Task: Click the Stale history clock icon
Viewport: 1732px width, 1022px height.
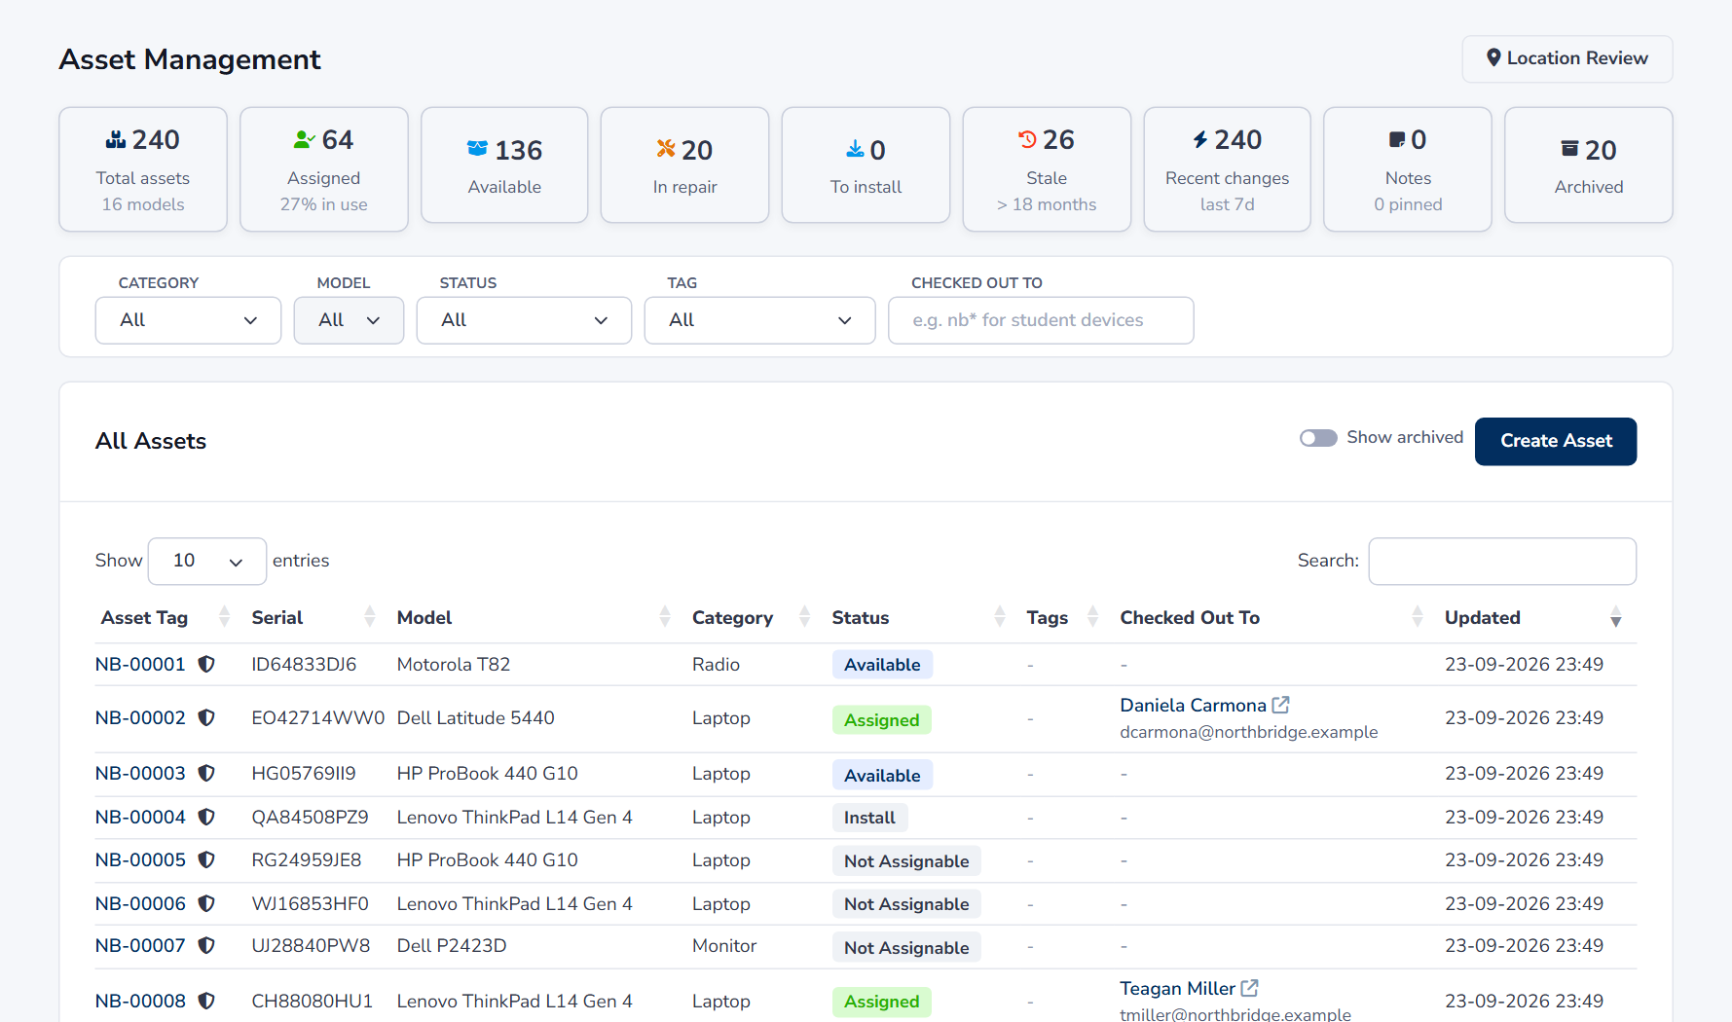Action: tap(1027, 139)
